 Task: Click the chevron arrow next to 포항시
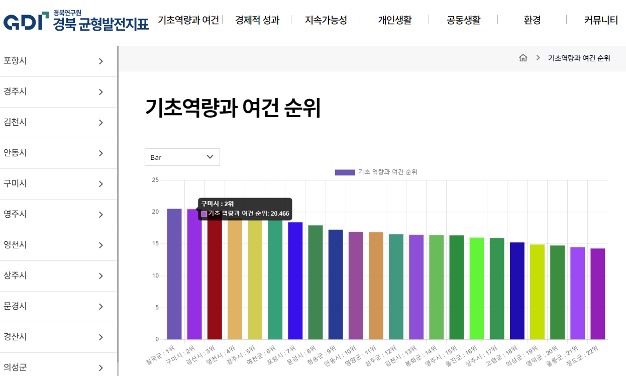click(x=100, y=61)
